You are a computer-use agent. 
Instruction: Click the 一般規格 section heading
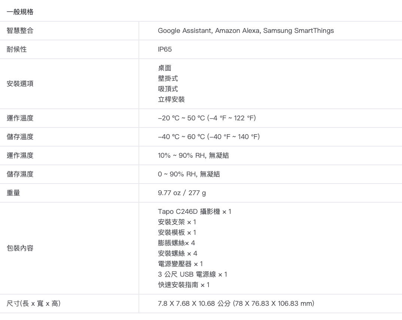pyautogui.click(x=20, y=12)
